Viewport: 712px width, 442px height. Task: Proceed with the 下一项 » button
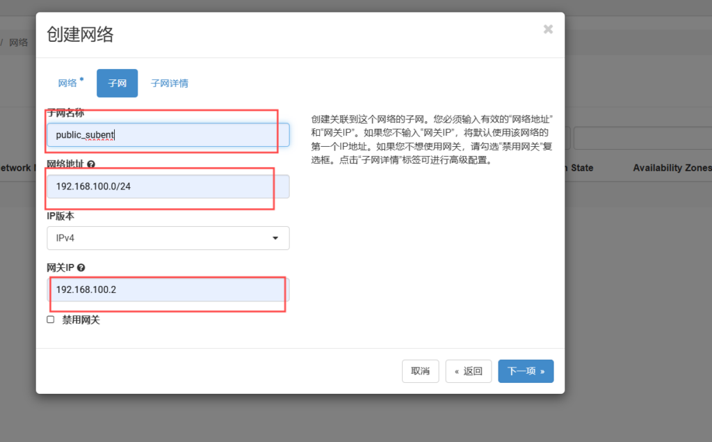coord(526,371)
